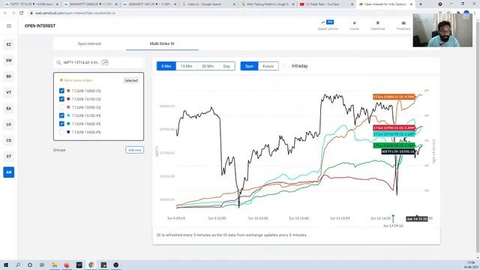The image size is (480, 270).
Task: Switch to the NIFTY browser tab
Action: point(31,4)
